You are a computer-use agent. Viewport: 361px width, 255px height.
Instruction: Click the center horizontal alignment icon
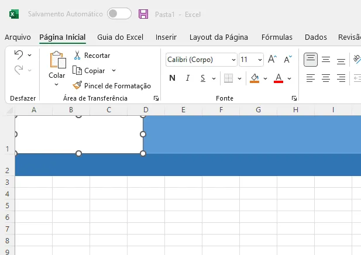(326, 78)
